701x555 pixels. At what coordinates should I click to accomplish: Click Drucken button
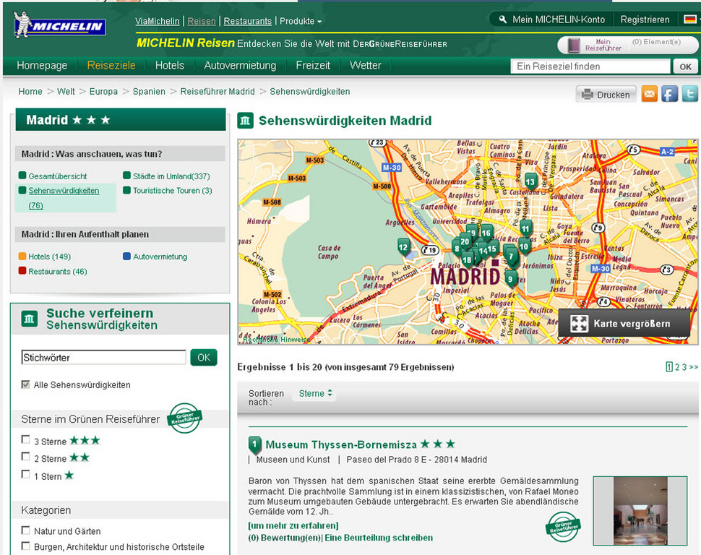pos(606,95)
